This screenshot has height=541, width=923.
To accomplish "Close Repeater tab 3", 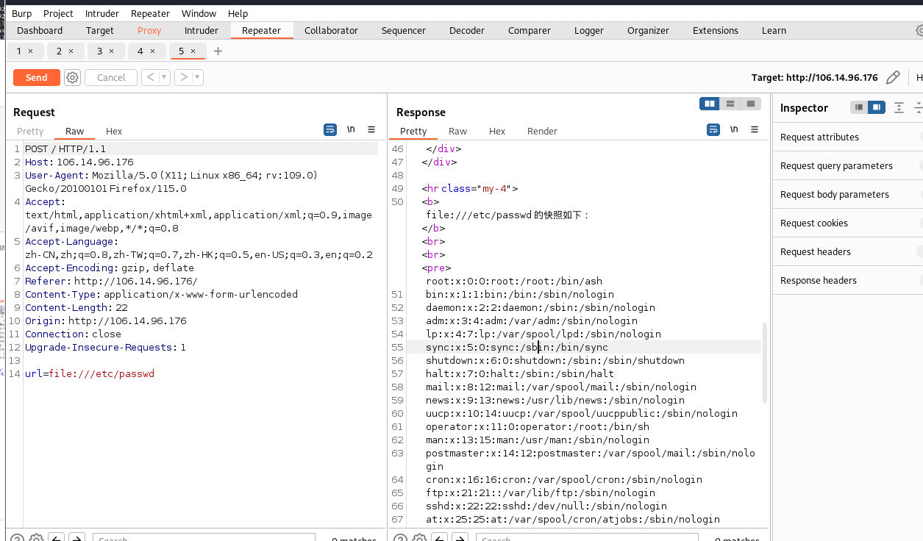I will (x=111, y=51).
